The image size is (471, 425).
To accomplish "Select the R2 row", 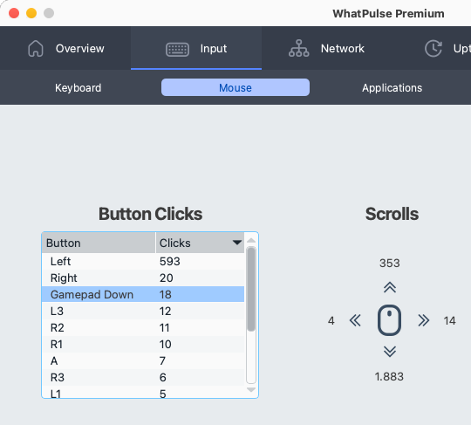I will [143, 327].
